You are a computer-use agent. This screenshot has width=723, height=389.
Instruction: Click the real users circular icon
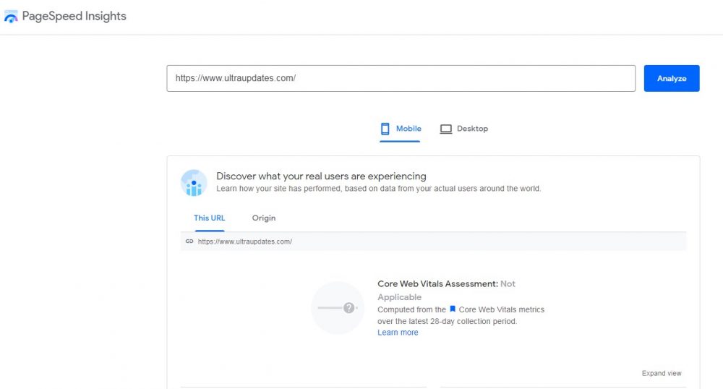(x=194, y=183)
